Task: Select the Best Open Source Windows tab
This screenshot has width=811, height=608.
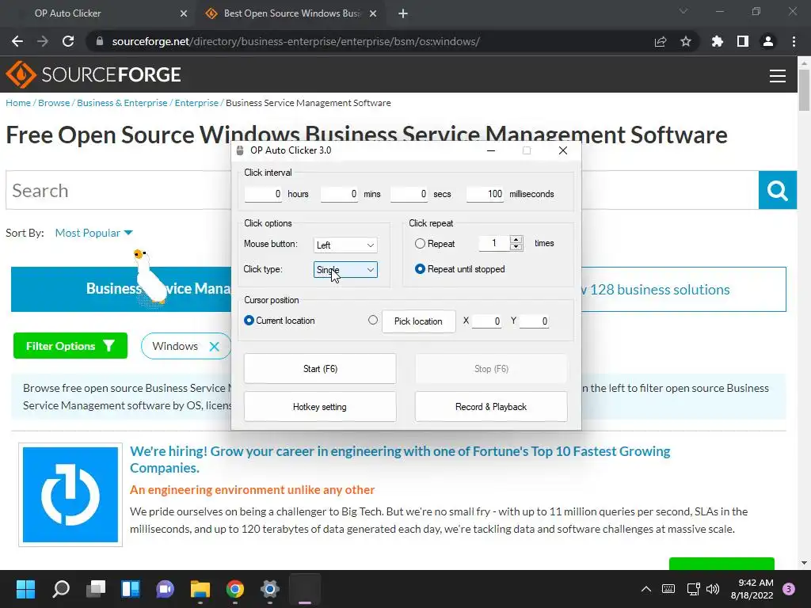Action: pyautogui.click(x=292, y=14)
